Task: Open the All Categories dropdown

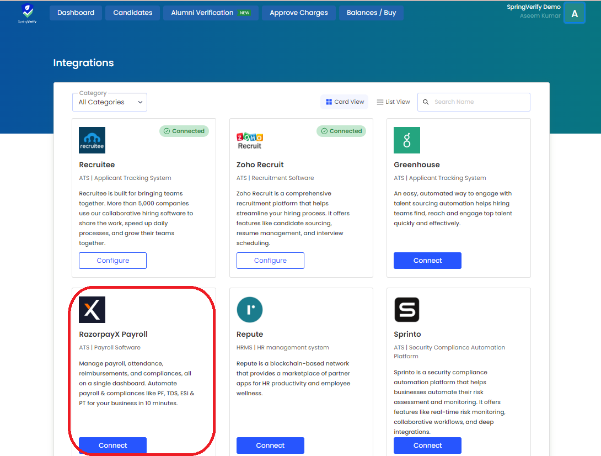Action: [110, 102]
